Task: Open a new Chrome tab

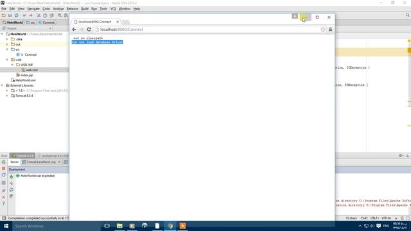Action: pyautogui.click(x=126, y=22)
